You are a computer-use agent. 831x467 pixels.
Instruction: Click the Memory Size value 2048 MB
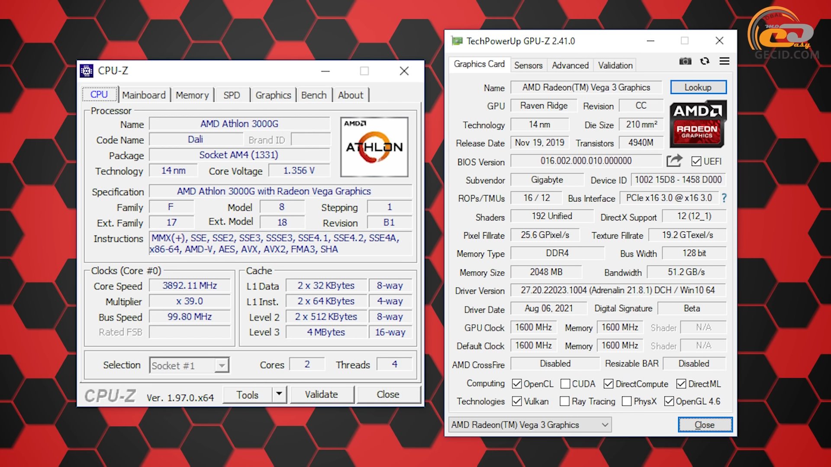tap(546, 272)
